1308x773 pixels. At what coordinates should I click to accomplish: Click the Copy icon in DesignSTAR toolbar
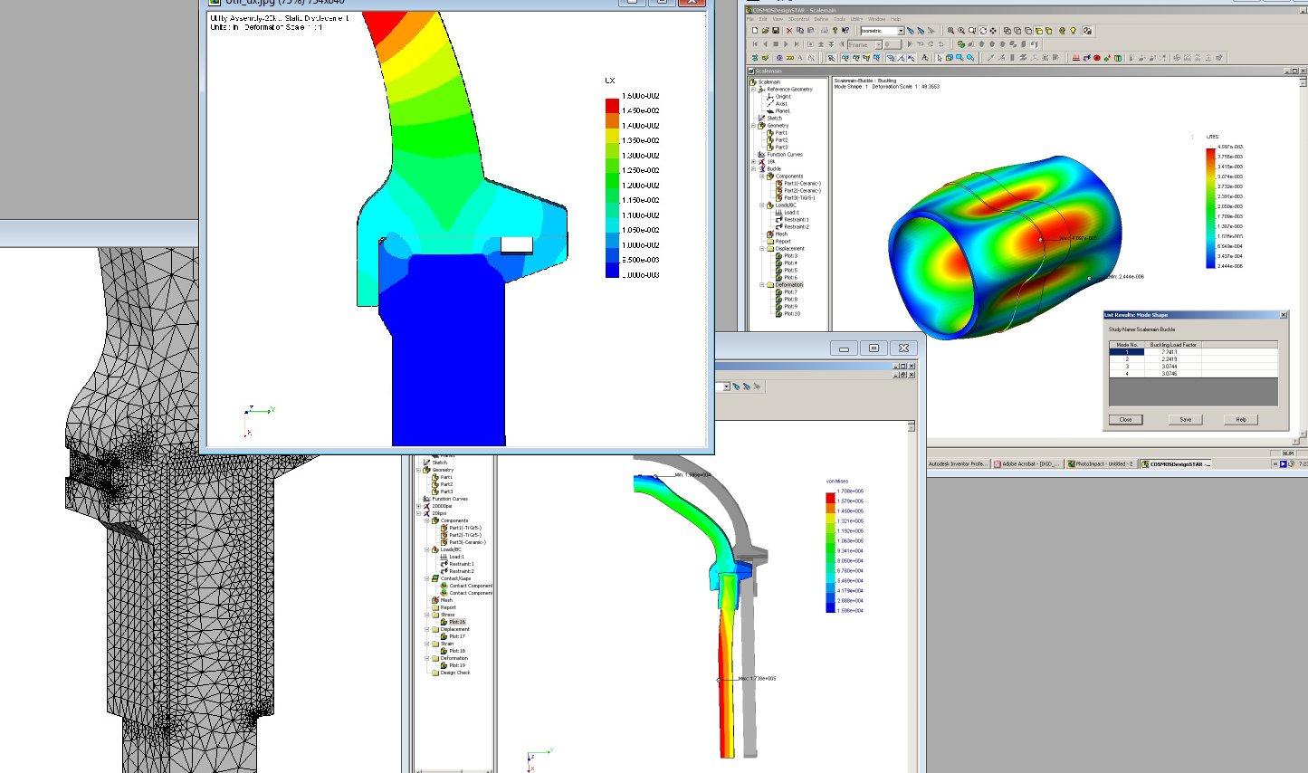pyautogui.click(x=800, y=30)
